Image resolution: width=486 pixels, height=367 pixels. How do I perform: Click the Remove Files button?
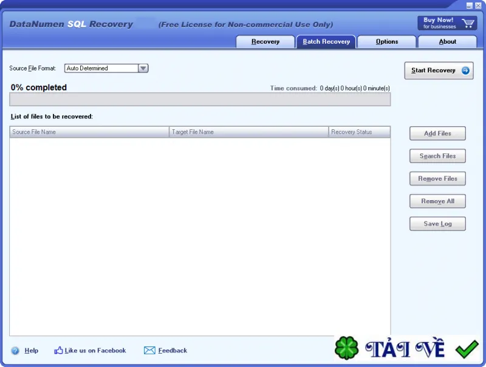pyautogui.click(x=437, y=178)
